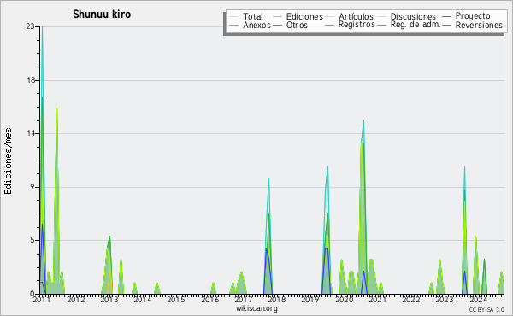Click the x-axis year 2014

point(143,300)
